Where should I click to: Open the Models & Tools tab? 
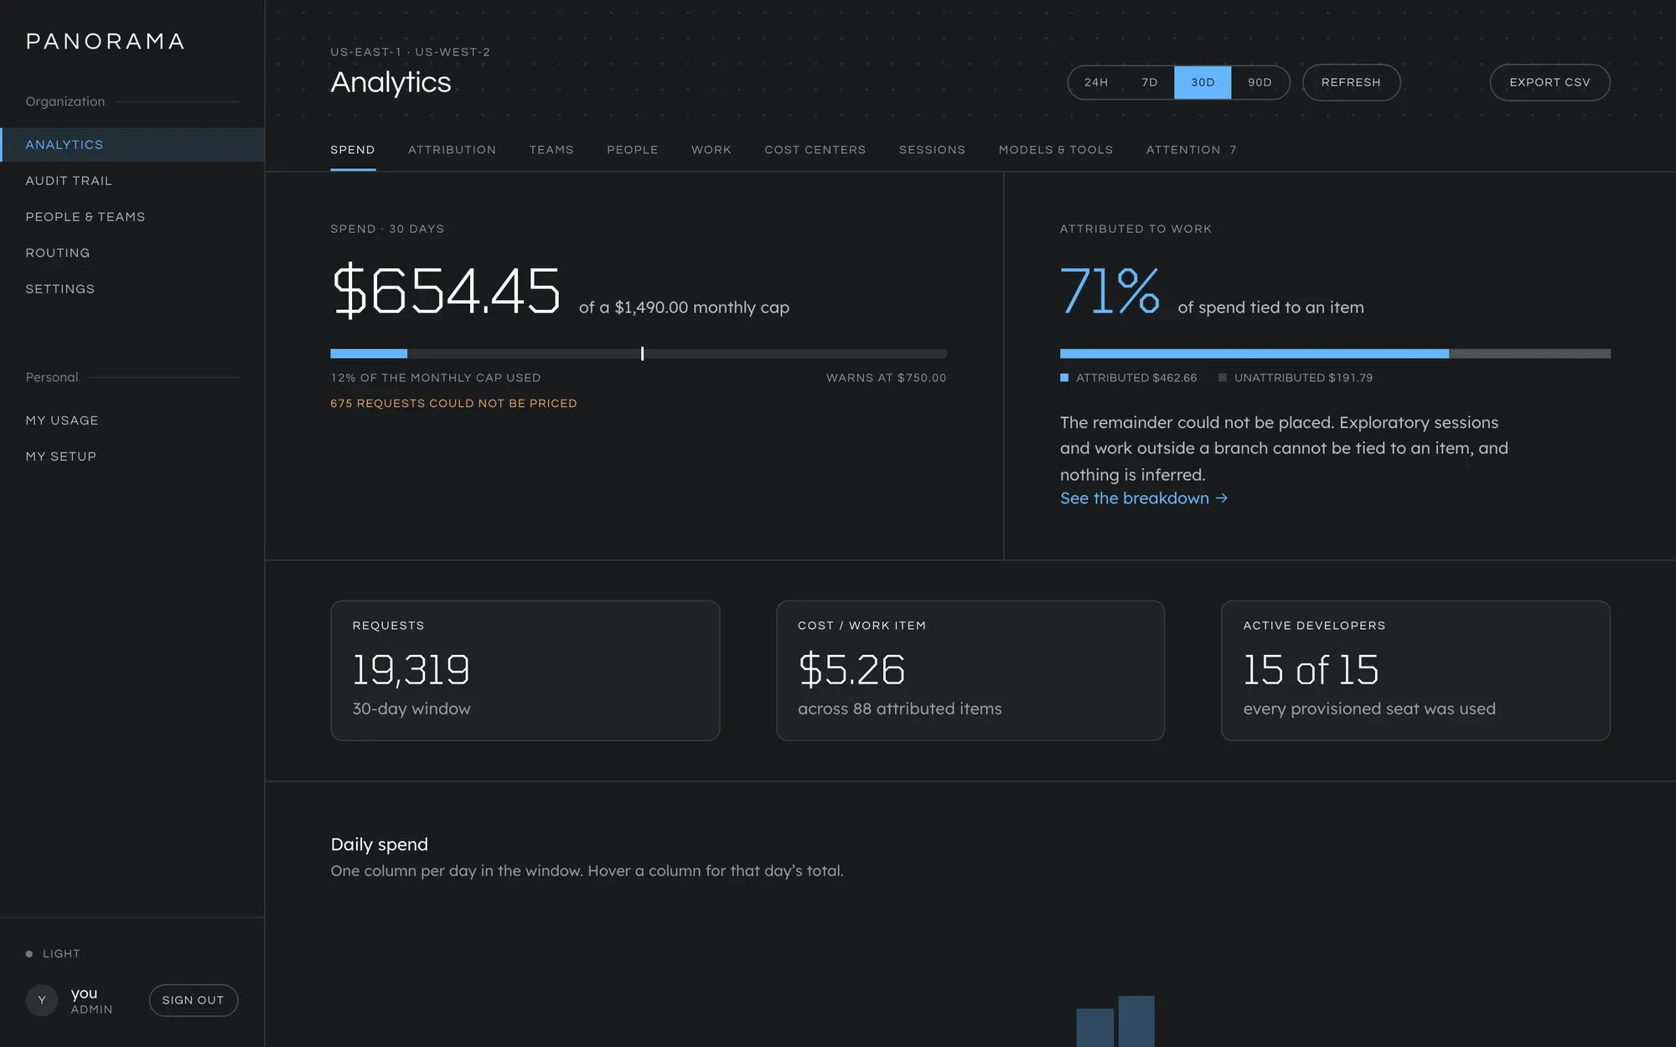(1056, 150)
